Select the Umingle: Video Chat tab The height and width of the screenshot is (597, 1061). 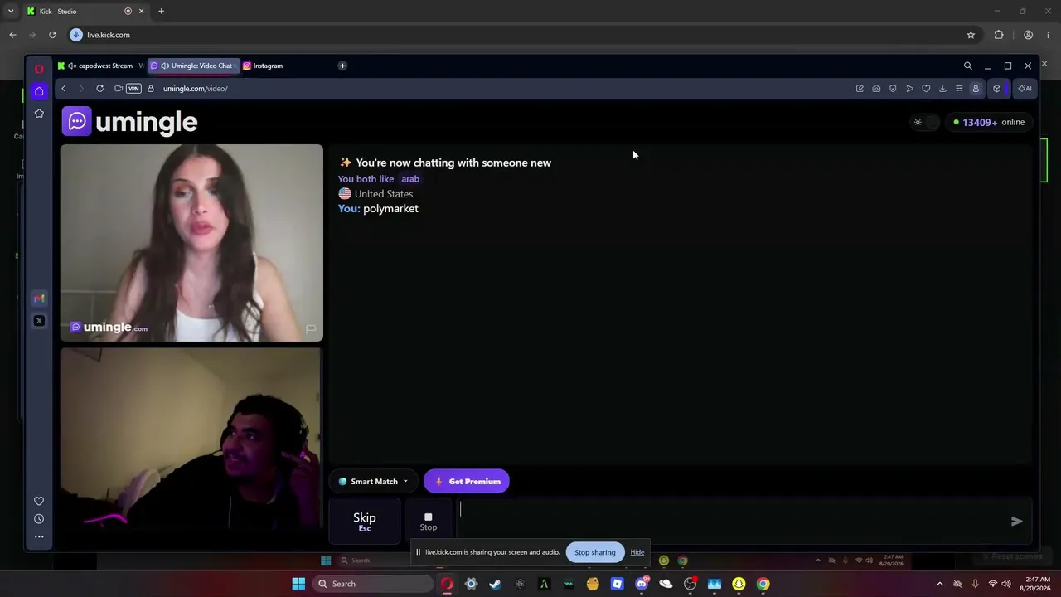click(x=194, y=66)
